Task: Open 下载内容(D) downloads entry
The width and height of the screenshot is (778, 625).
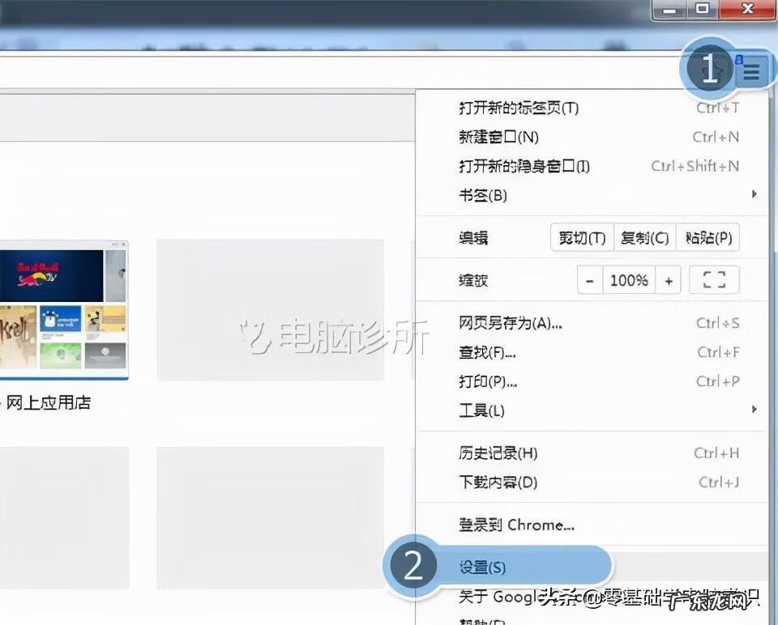Action: click(x=498, y=483)
